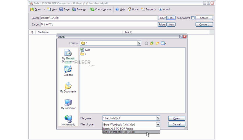Viewport: 243px width, 140px height.
Task: Click the Open button in dialog
Action: (176, 118)
